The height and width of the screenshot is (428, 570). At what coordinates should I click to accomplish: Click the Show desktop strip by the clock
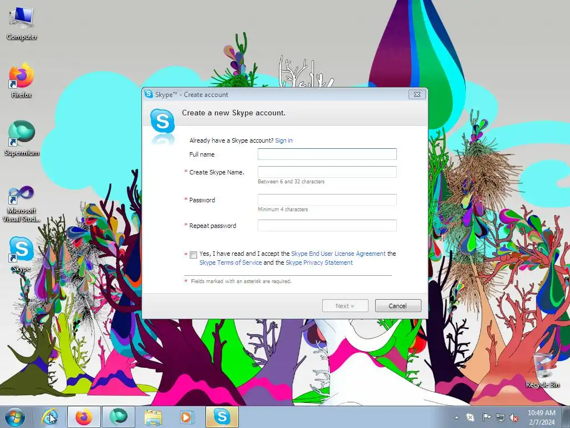[x=566, y=417]
